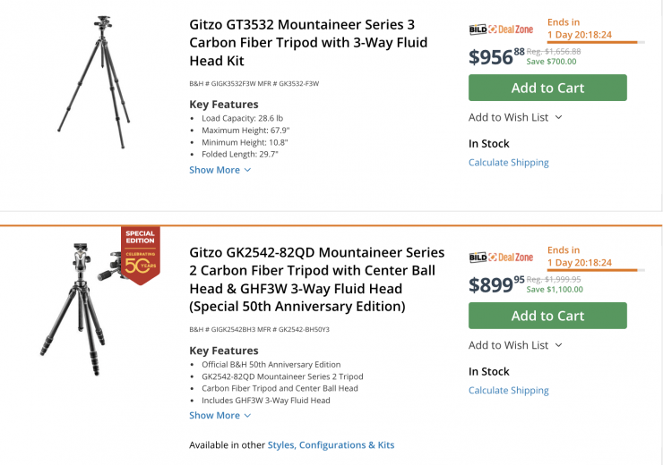Add the Gitzo GT3532 tripod to cart
663x465 pixels.
(547, 88)
